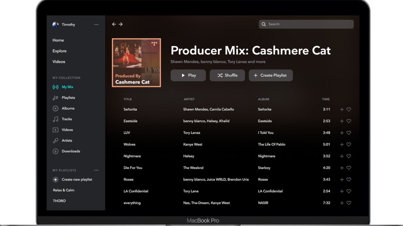Open album I Told You

click(266, 133)
